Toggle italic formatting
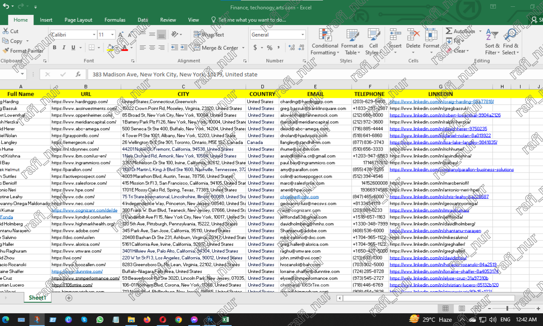 [x=64, y=47]
